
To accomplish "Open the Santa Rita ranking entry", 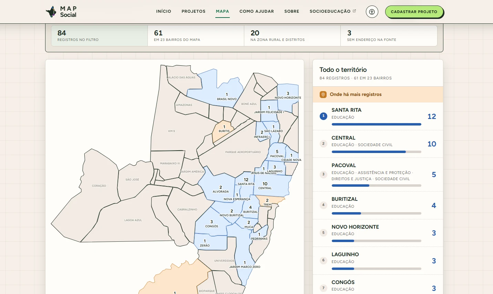I will coord(378,116).
